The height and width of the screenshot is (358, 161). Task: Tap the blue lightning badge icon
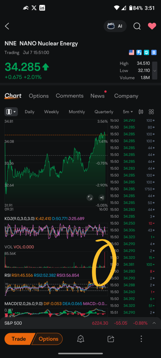pyautogui.click(x=139, y=52)
